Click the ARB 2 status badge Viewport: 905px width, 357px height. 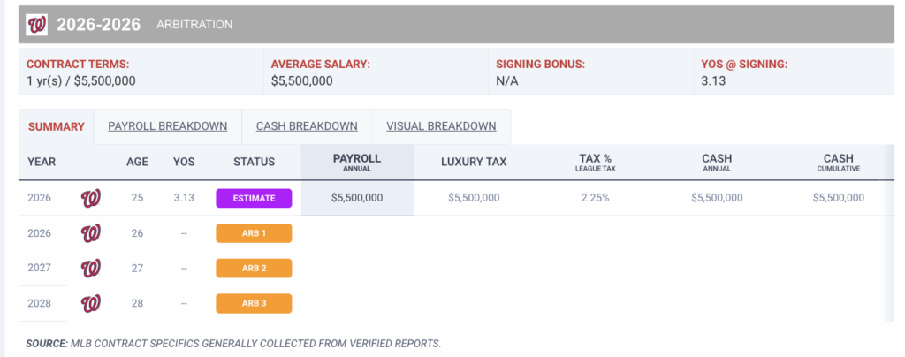point(254,268)
